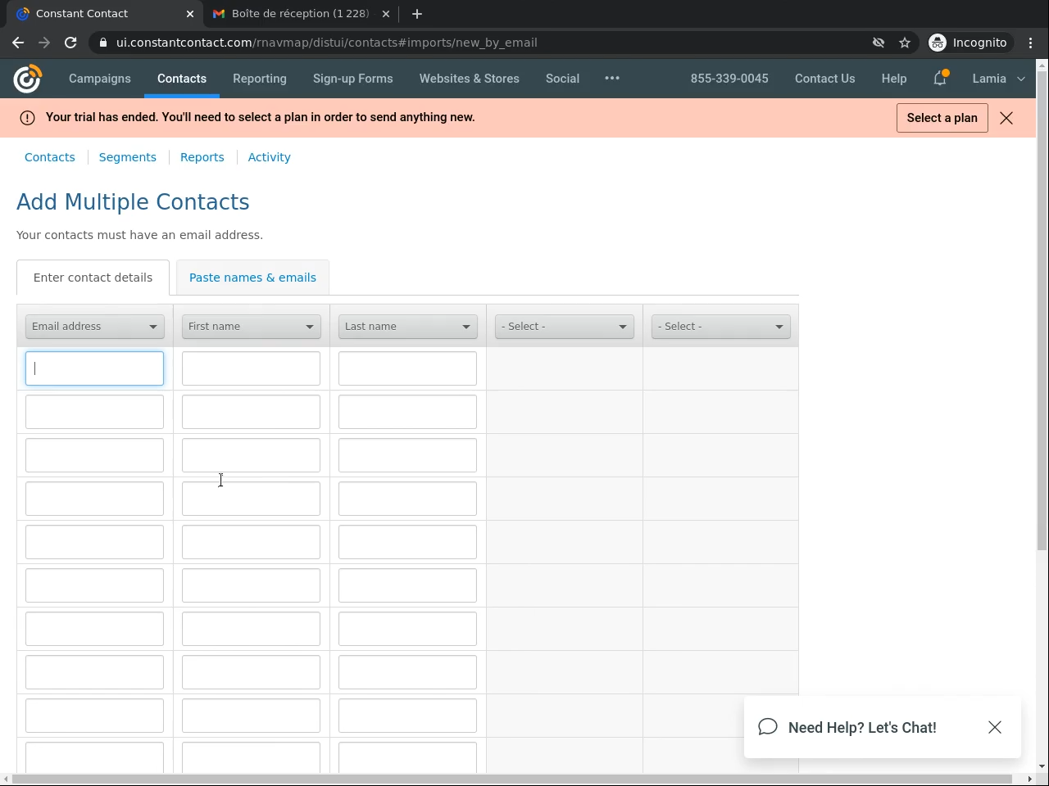Open the Reports link
This screenshot has height=786, width=1049.
coord(202,157)
